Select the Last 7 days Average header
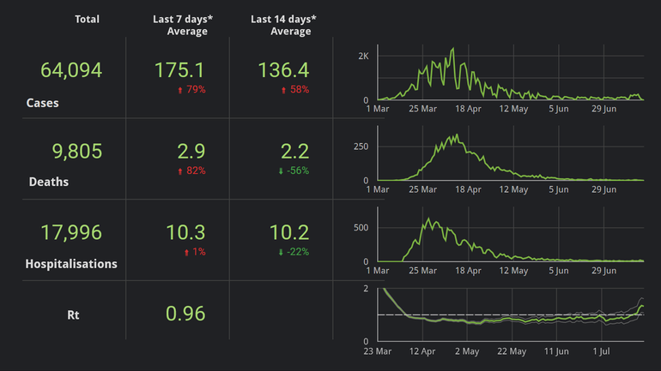Screen dimensions: 661x371 (186, 25)
